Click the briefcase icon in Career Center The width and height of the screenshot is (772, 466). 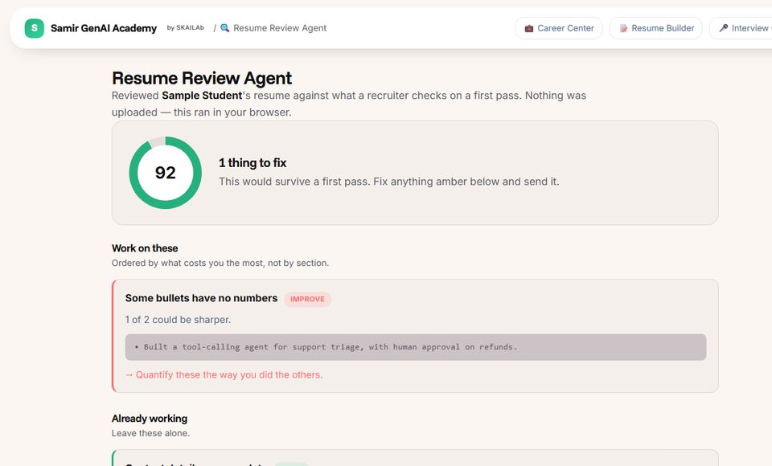529,29
